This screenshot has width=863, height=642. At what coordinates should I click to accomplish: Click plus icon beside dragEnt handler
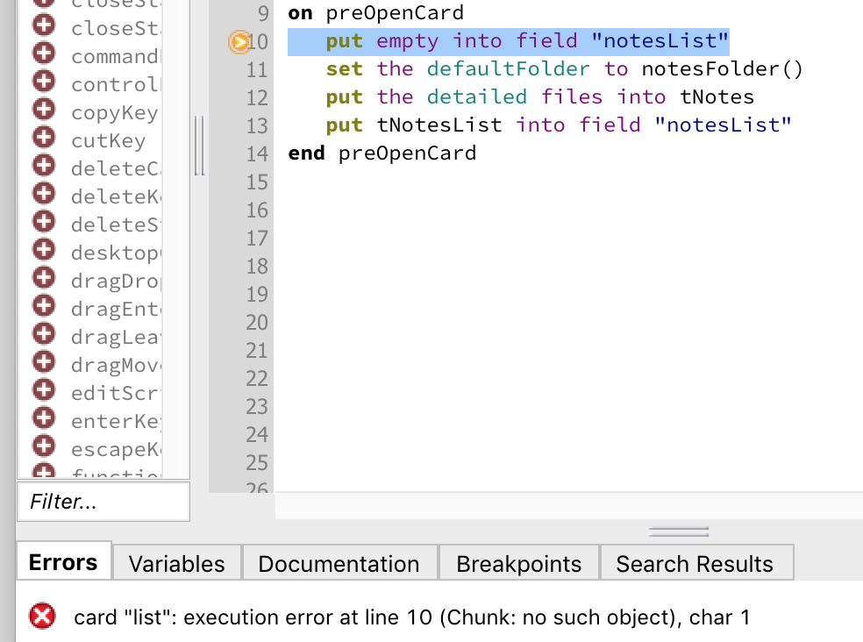pos(44,306)
